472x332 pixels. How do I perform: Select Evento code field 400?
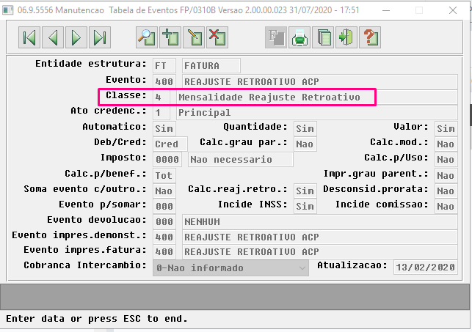(x=164, y=81)
